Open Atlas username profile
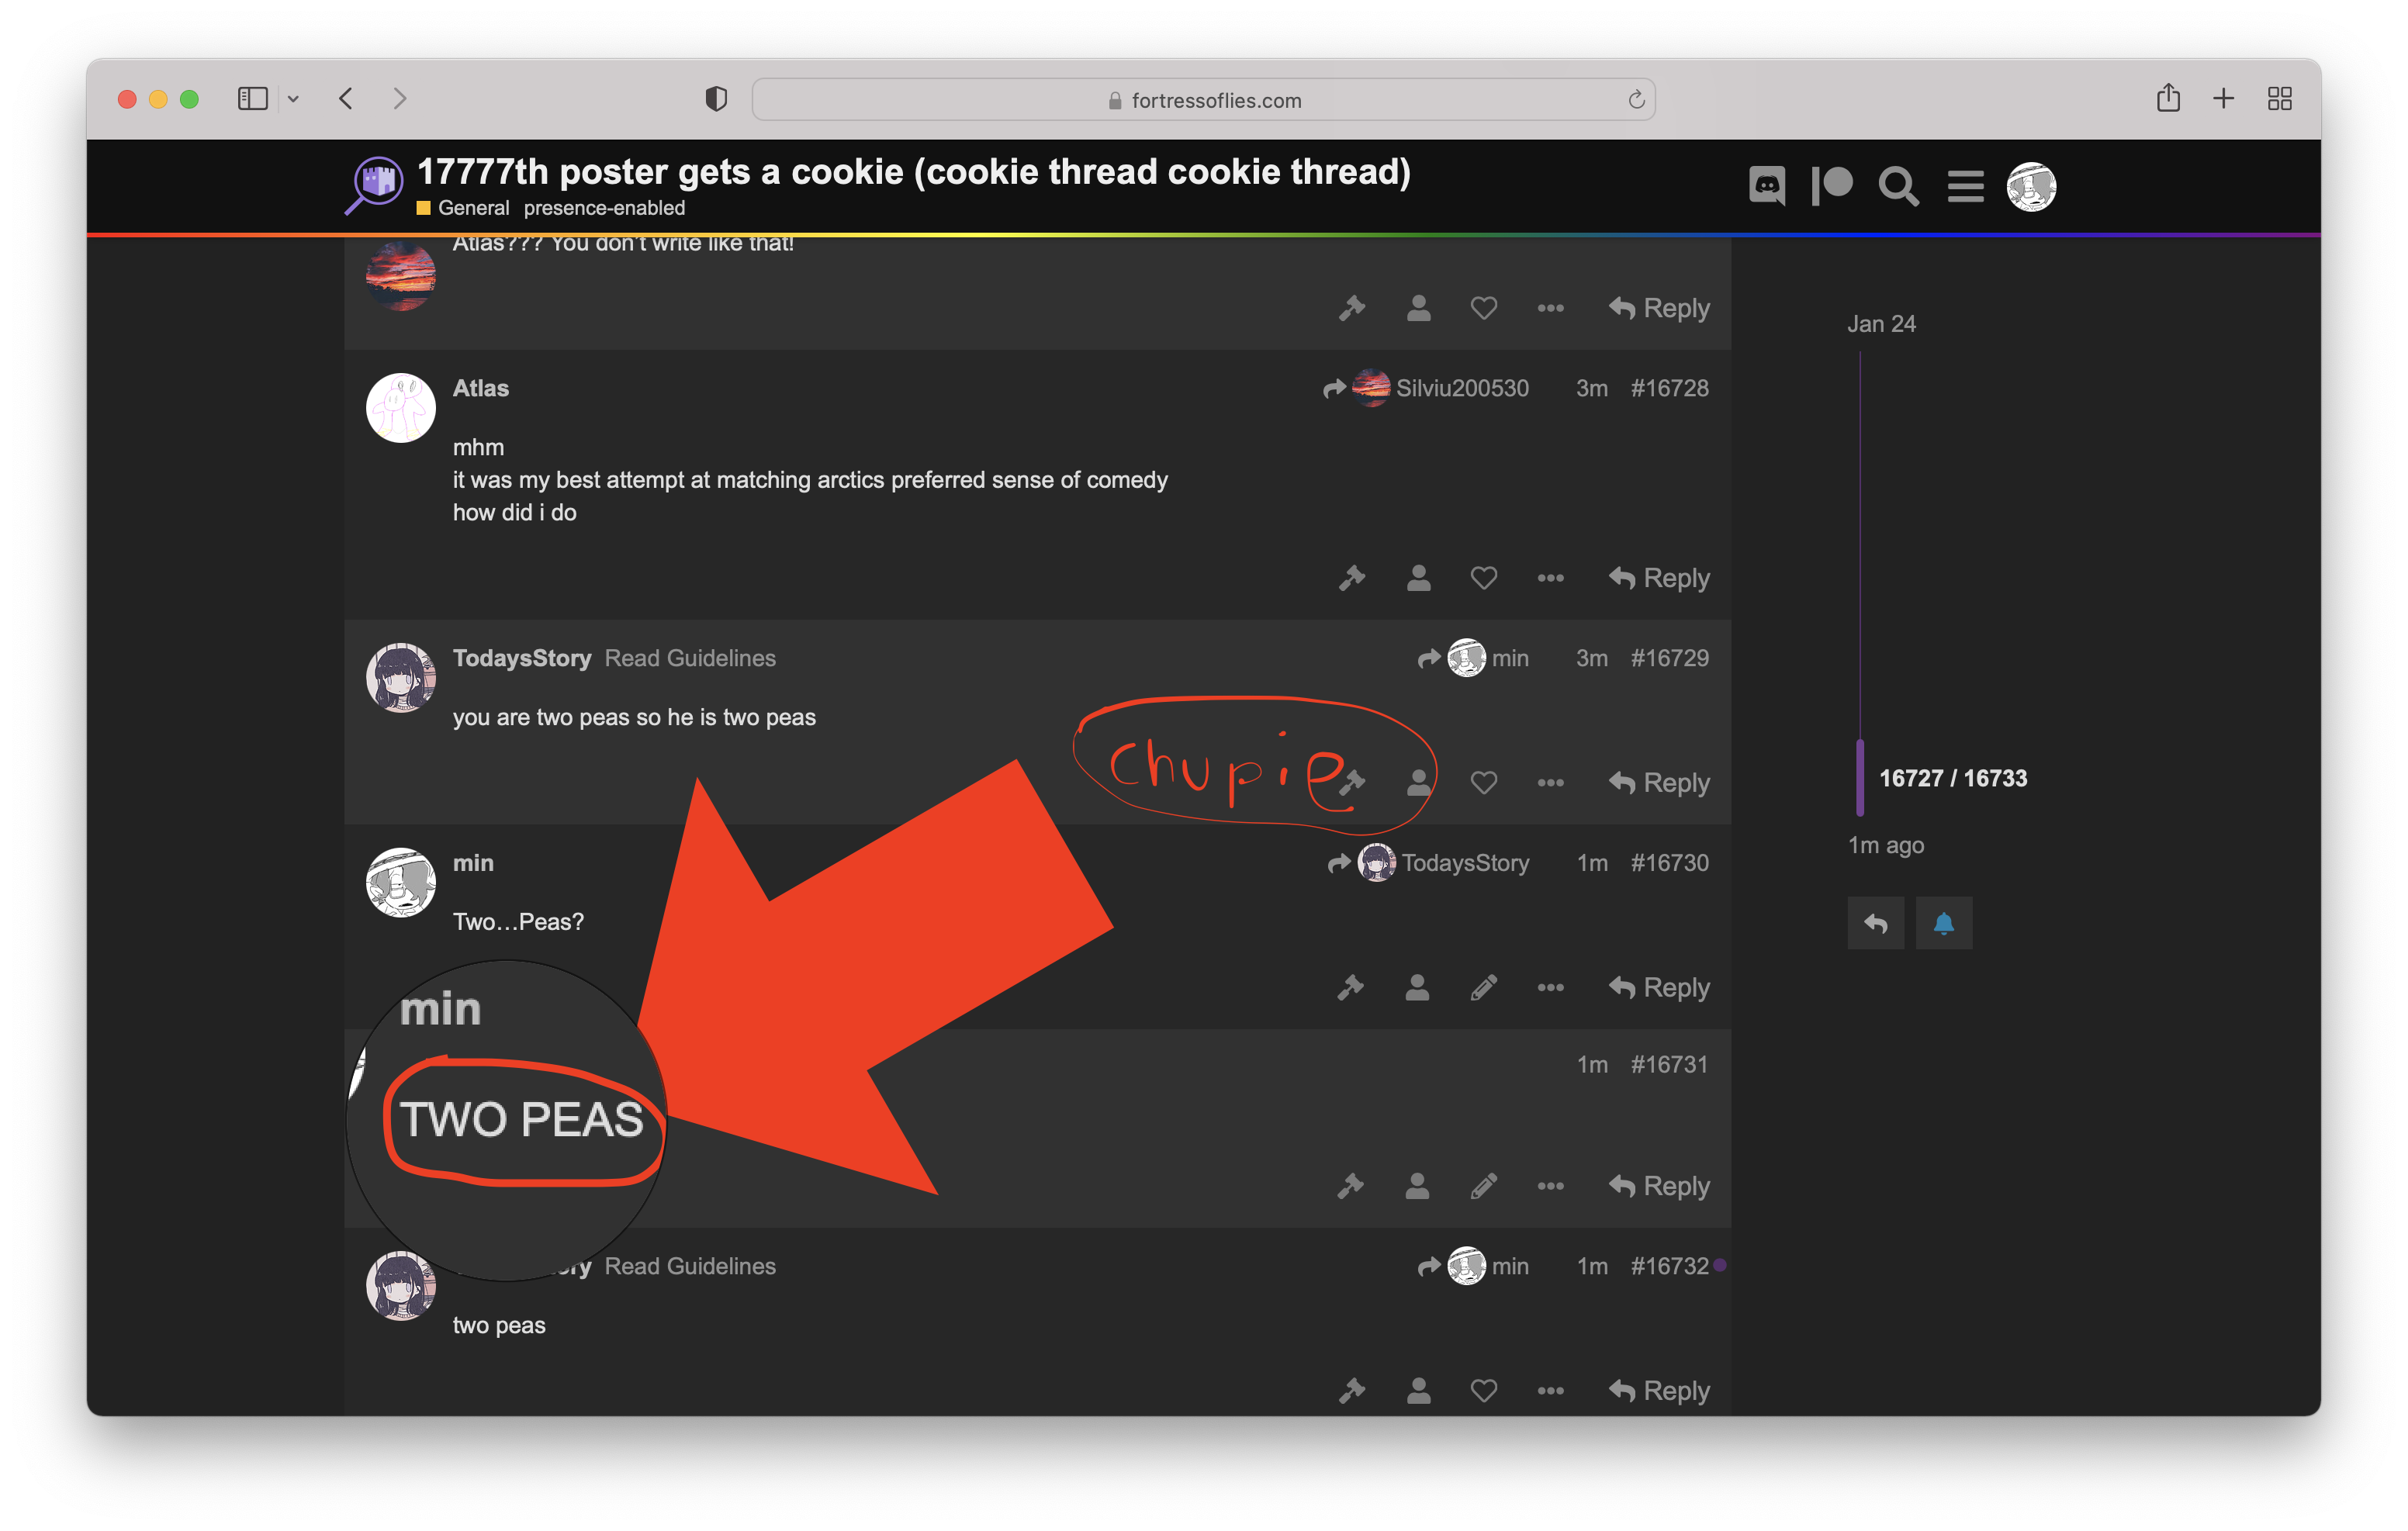The image size is (2408, 1531). pyautogui.click(x=481, y=388)
